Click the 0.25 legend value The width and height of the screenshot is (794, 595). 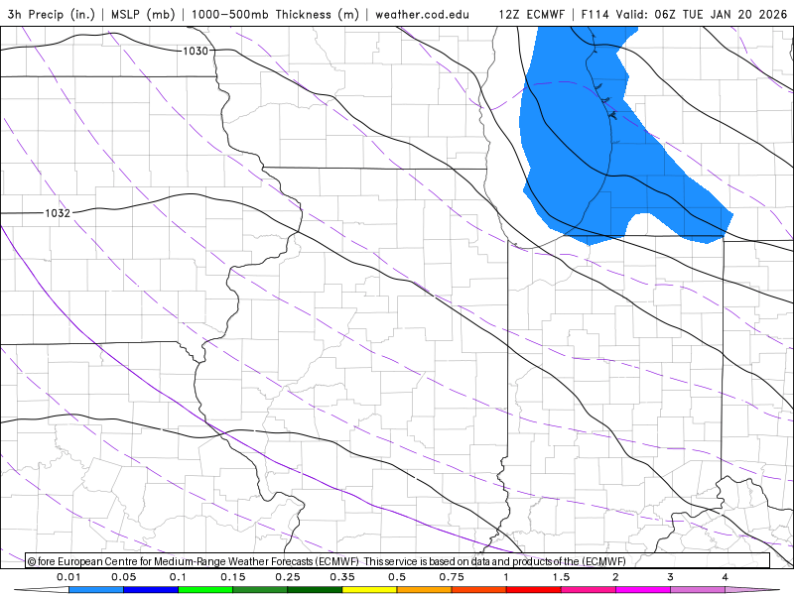point(288,577)
